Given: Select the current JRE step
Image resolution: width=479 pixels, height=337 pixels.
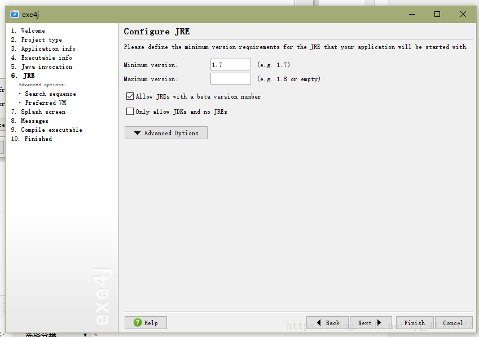Looking at the screenshot, I should [x=23, y=76].
